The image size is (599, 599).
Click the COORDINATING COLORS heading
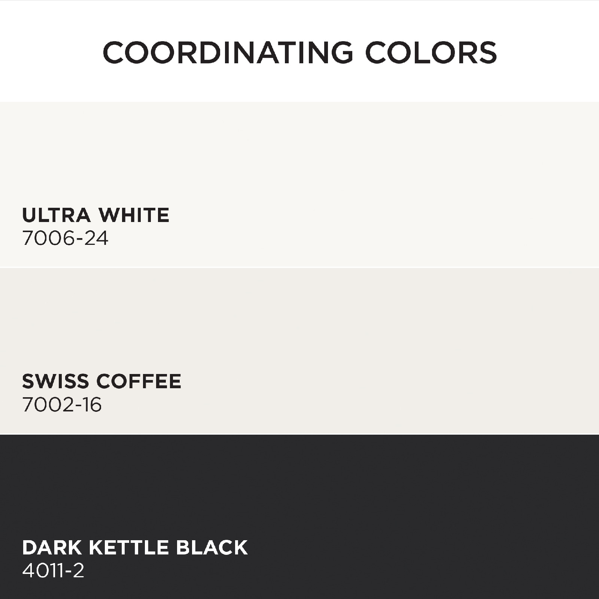coord(299,52)
